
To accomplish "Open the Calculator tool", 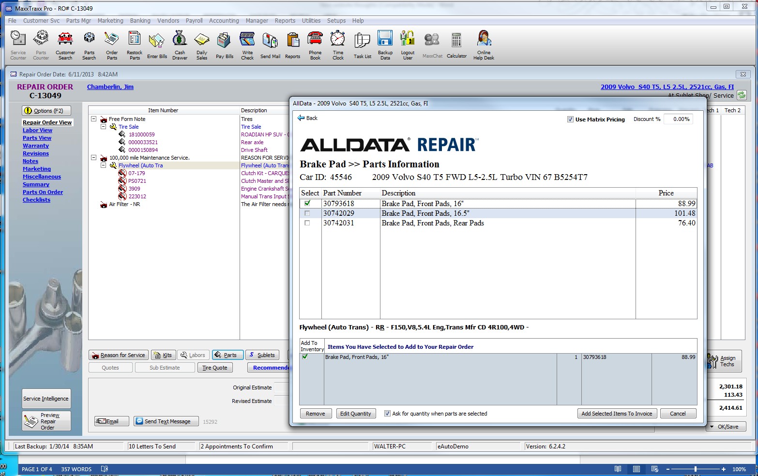I will coord(456,46).
